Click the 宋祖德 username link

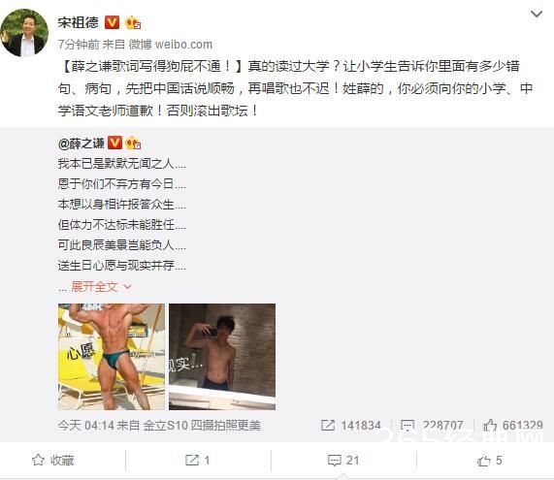[79, 22]
